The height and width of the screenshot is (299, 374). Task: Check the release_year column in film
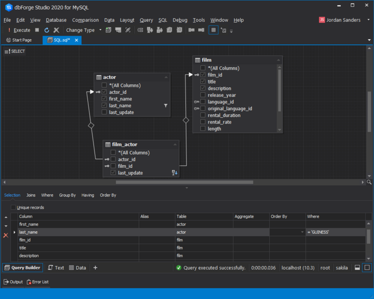pyautogui.click(x=203, y=95)
